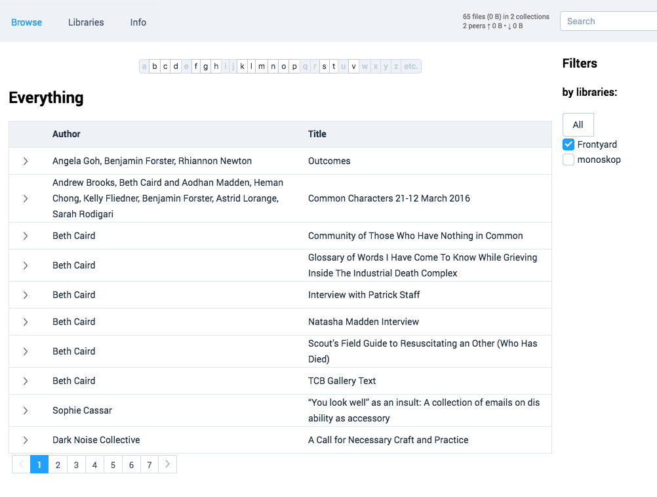Screen dimensions: 657x497
Task: Filter by letter h in alphabet bar
Action: pos(216,66)
